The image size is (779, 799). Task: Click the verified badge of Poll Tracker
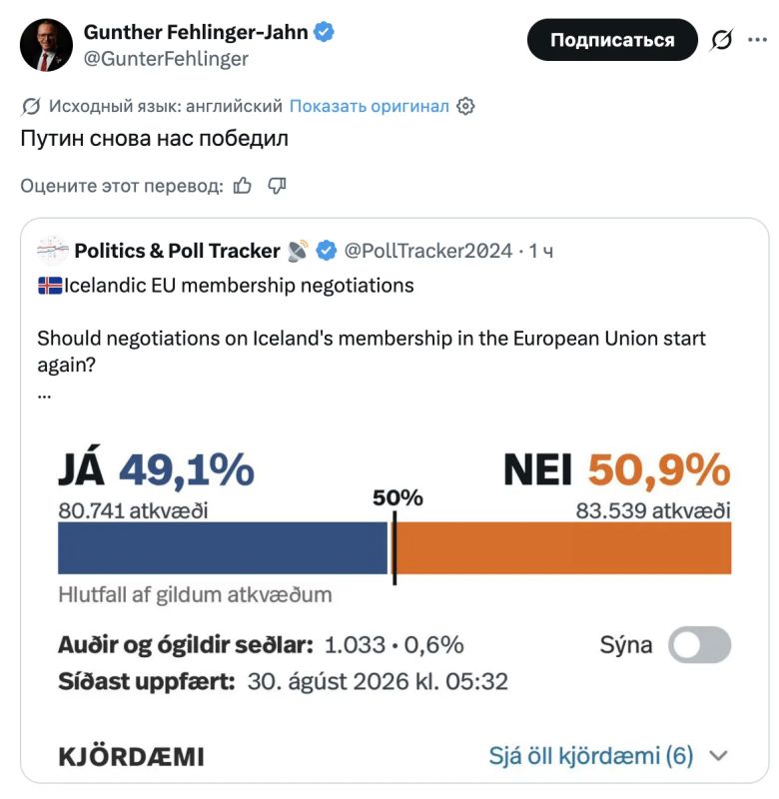(326, 251)
